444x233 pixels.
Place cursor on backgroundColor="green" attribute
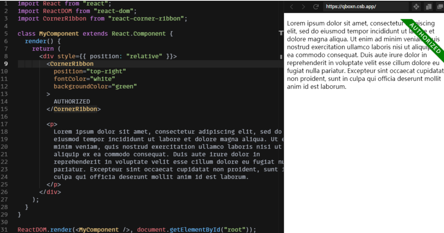95,86
